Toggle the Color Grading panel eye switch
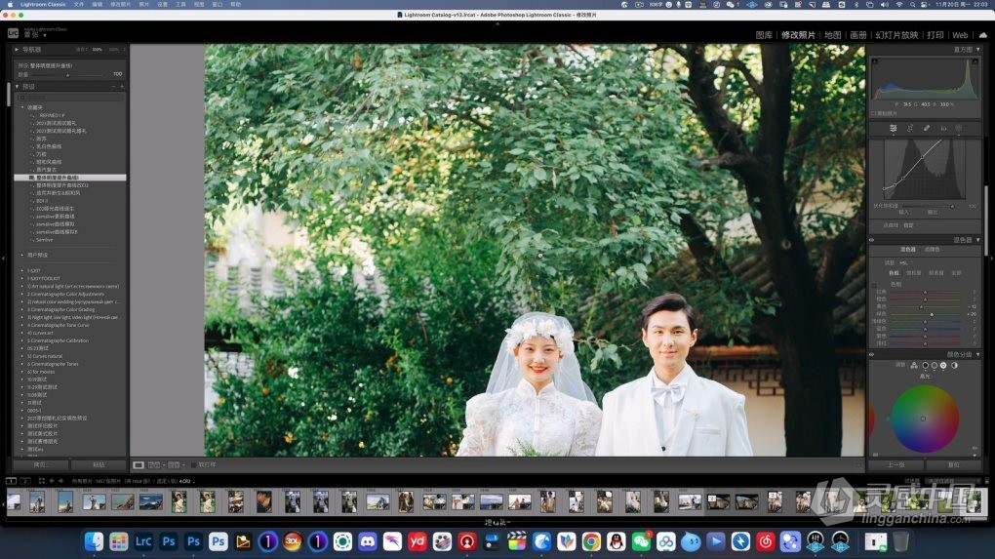 tap(872, 354)
